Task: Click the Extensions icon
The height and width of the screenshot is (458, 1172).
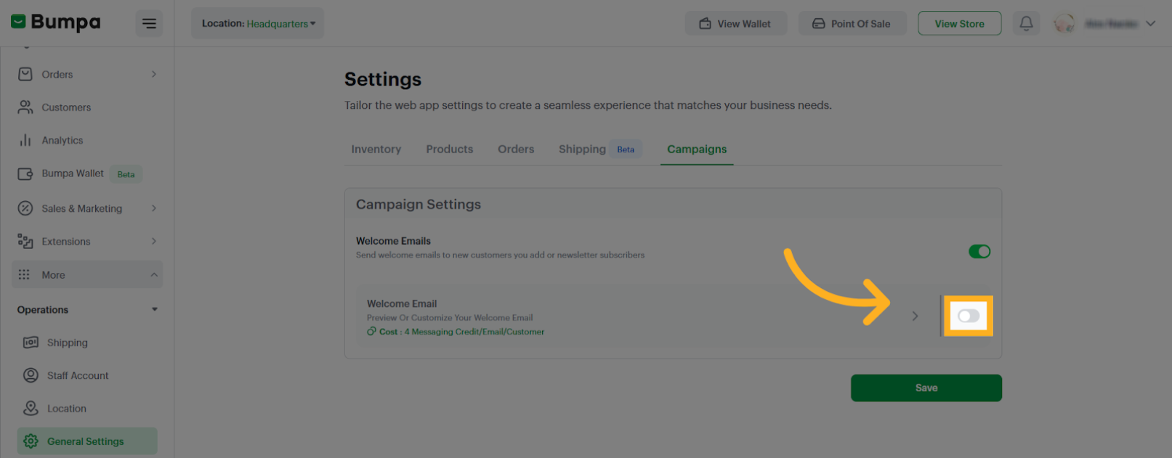Action: [x=25, y=241]
